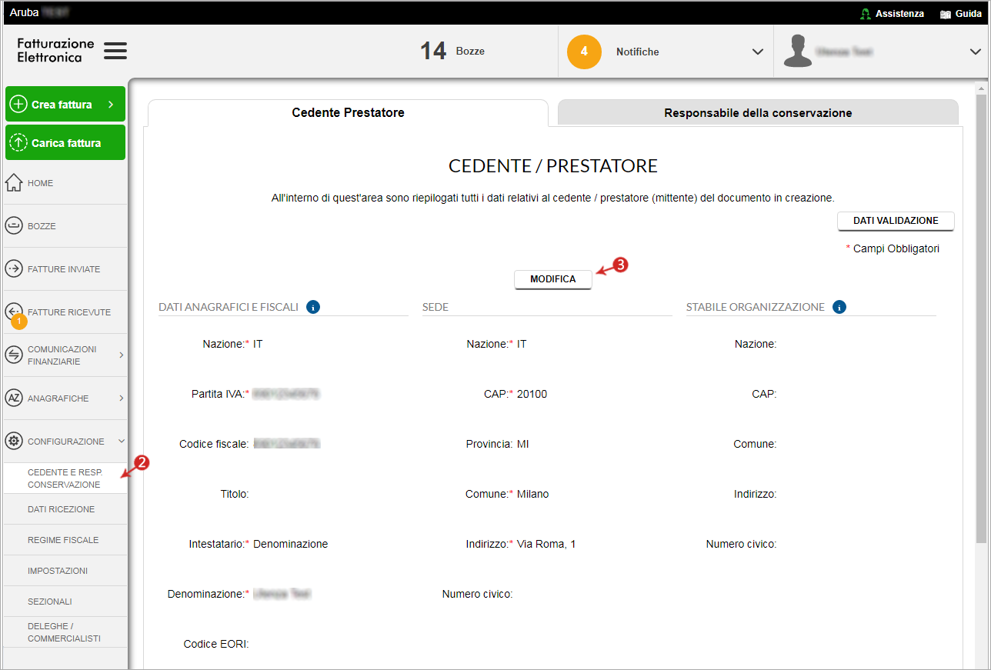Click the Configurazione gear icon

[x=14, y=442]
